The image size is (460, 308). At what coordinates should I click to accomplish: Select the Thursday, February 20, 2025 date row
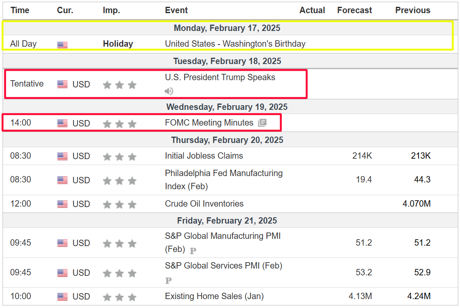pos(227,140)
